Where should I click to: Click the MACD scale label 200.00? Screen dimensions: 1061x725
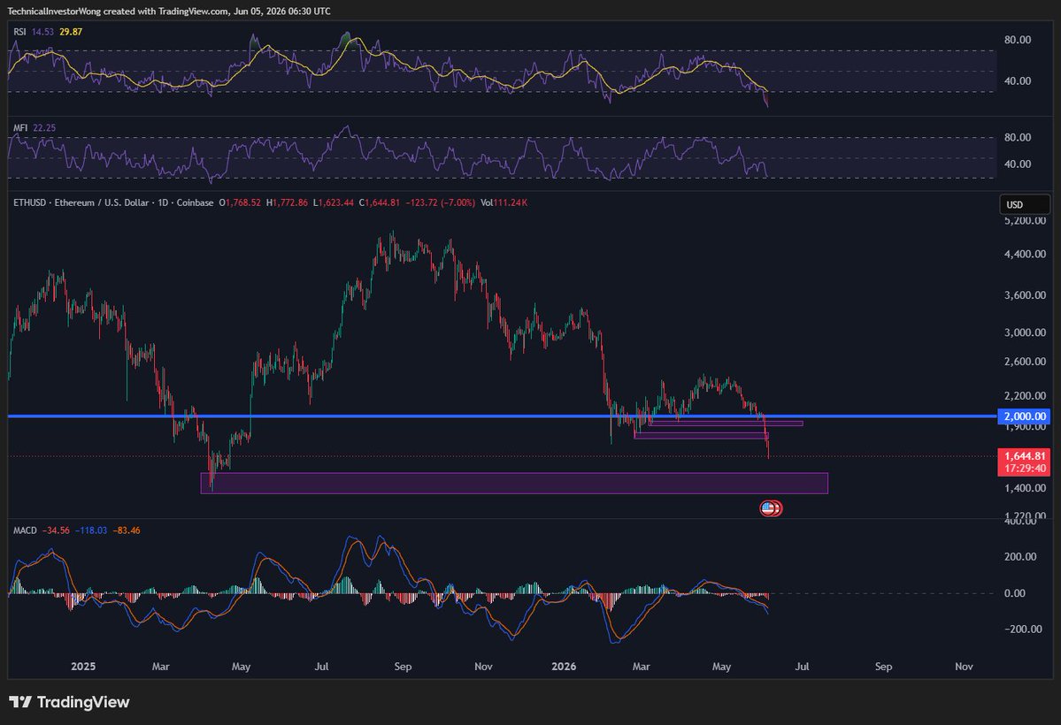1020,557
